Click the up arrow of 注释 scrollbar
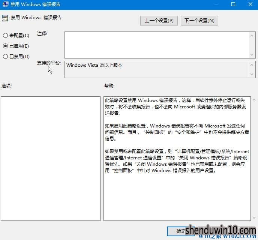Image resolution: width=258 pixels, height=240 pixels. pyautogui.click(x=252, y=35)
